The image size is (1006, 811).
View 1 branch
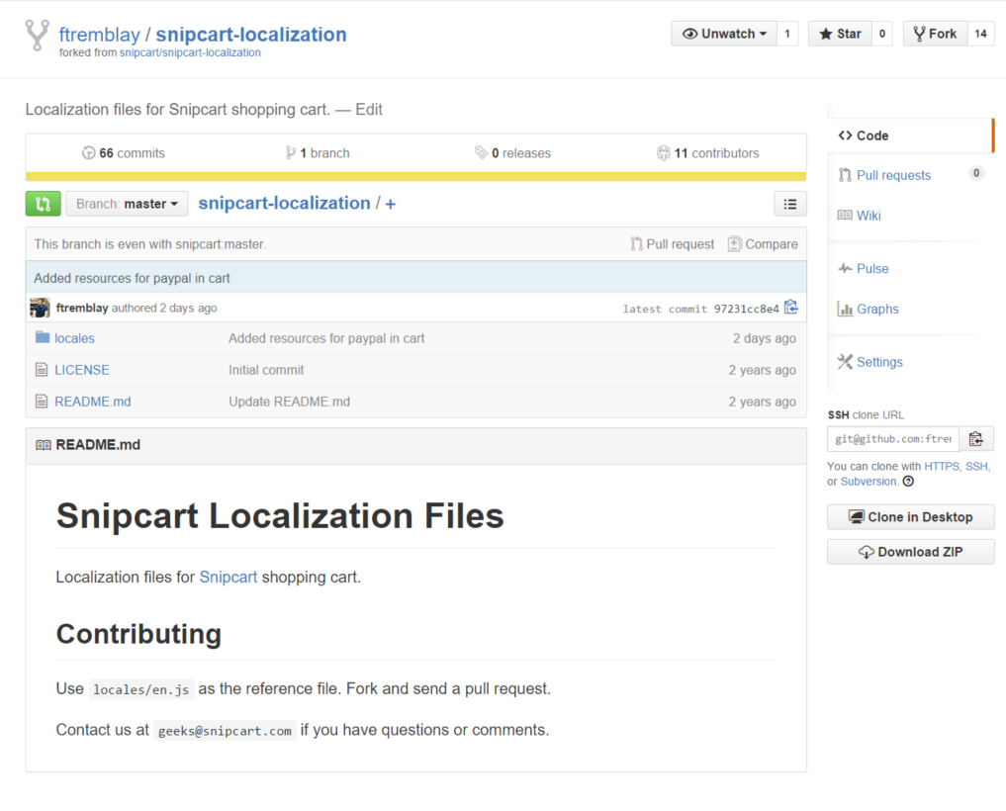click(318, 153)
